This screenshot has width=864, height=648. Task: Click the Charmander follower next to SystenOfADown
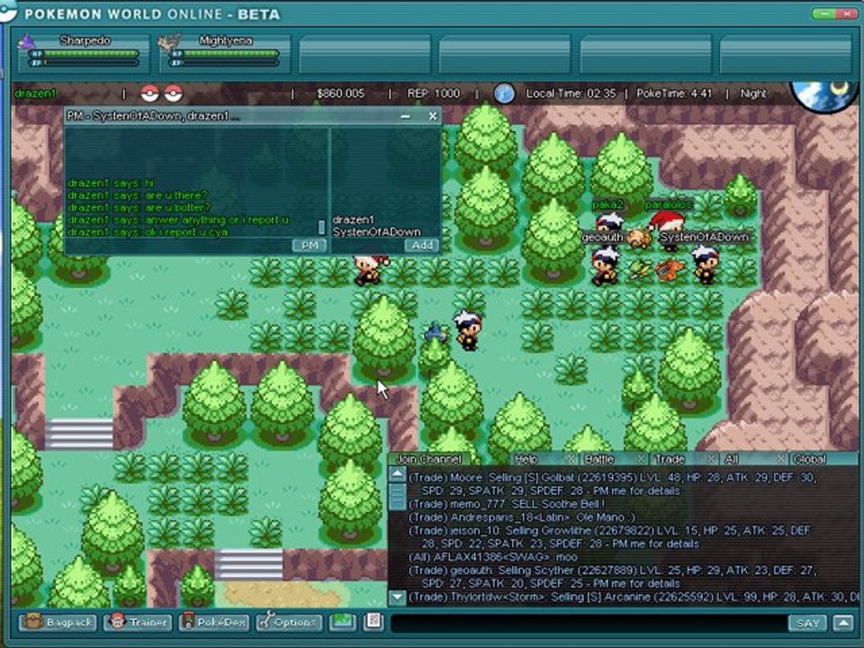click(x=669, y=269)
